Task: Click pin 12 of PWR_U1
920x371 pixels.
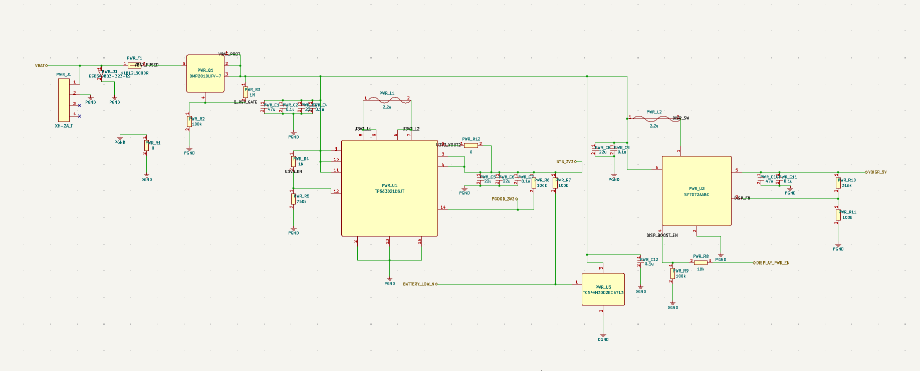Action: [x=336, y=191]
